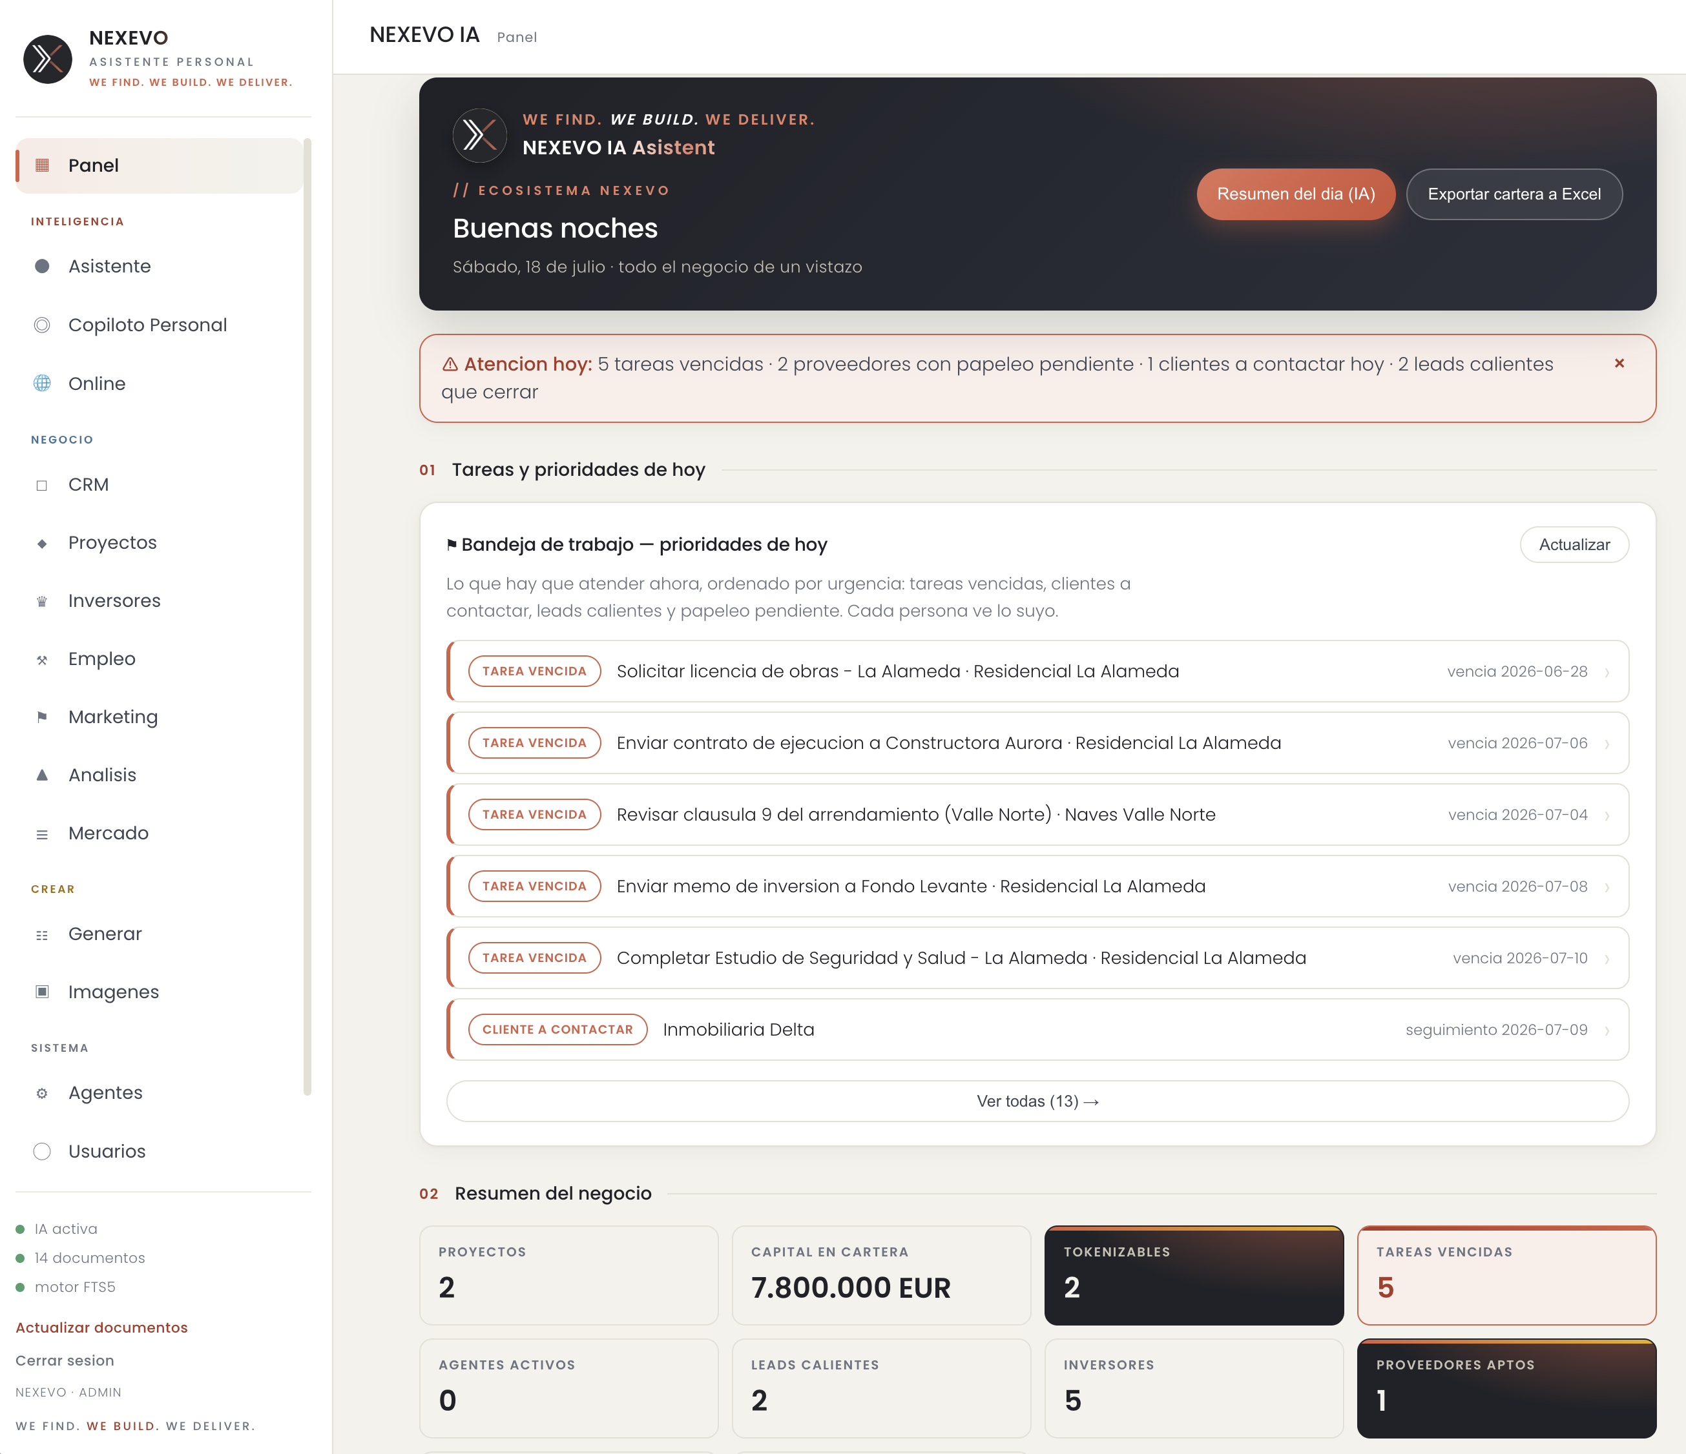The height and width of the screenshot is (1454, 1686).
Task: Click the Copiloto Personal ring icon
Action: coord(43,325)
